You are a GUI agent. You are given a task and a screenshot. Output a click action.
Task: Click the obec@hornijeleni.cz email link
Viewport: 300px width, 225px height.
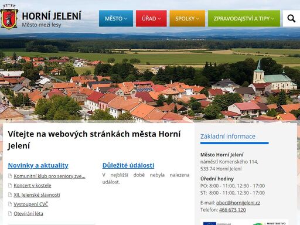[238, 203]
